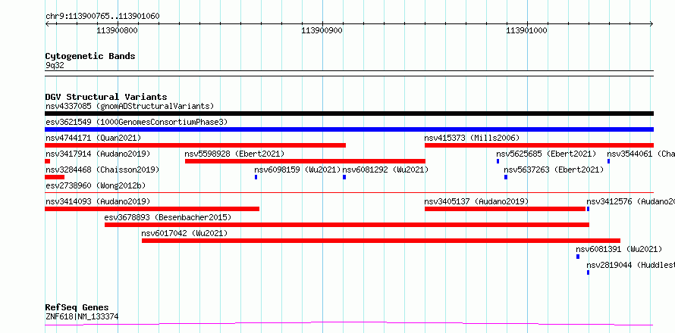
Task: Select the nsv3414093 Audano2019 red bar
Action: point(152,209)
